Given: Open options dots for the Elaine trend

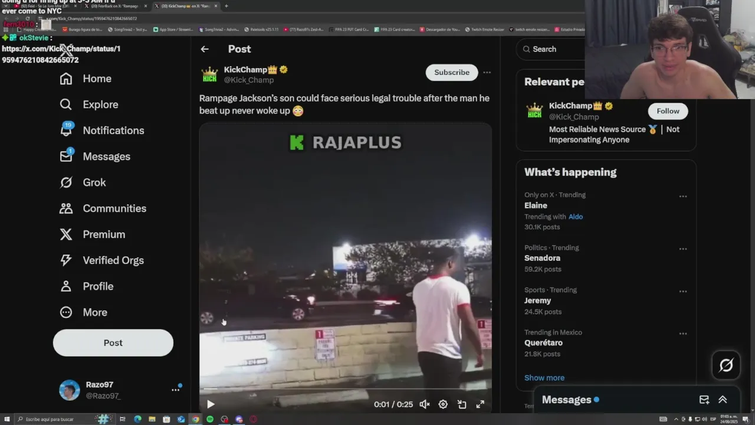Looking at the screenshot, I should (683, 197).
